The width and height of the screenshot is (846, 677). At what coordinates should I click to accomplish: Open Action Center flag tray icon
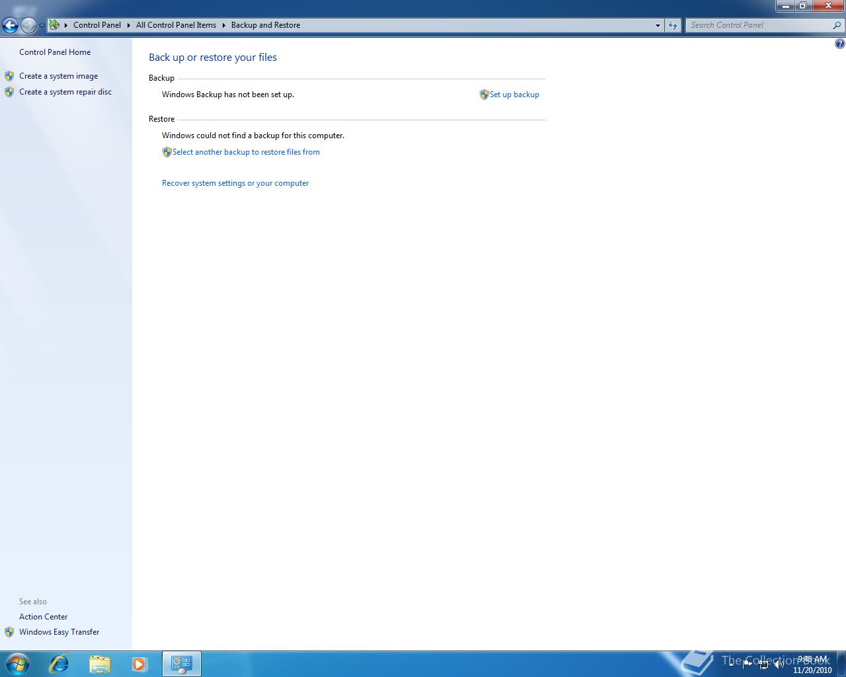click(748, 664)
